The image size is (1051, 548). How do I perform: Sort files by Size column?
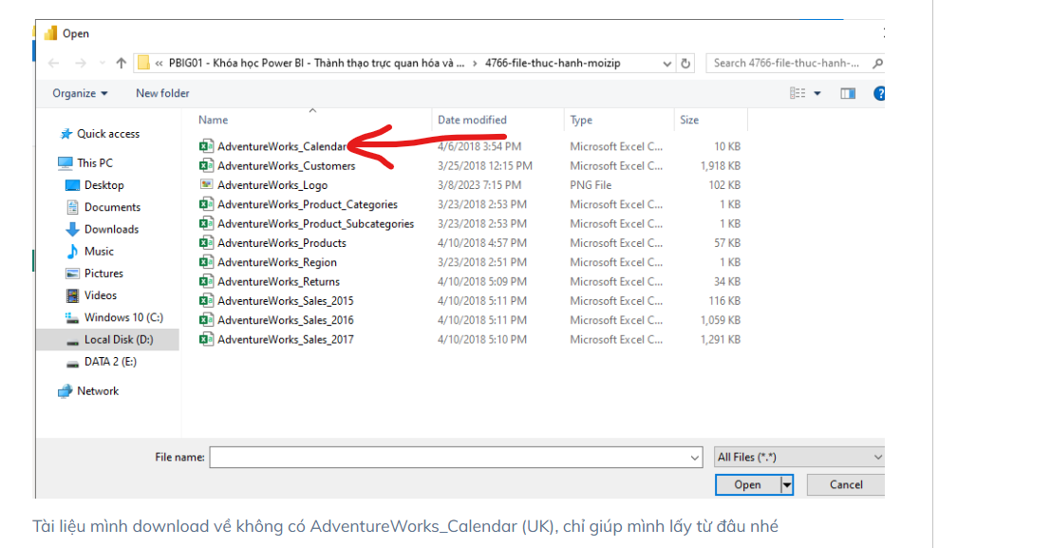pos(689,120)
